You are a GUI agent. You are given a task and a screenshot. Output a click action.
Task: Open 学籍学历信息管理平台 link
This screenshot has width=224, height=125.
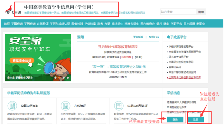click(x=181, y=47)
